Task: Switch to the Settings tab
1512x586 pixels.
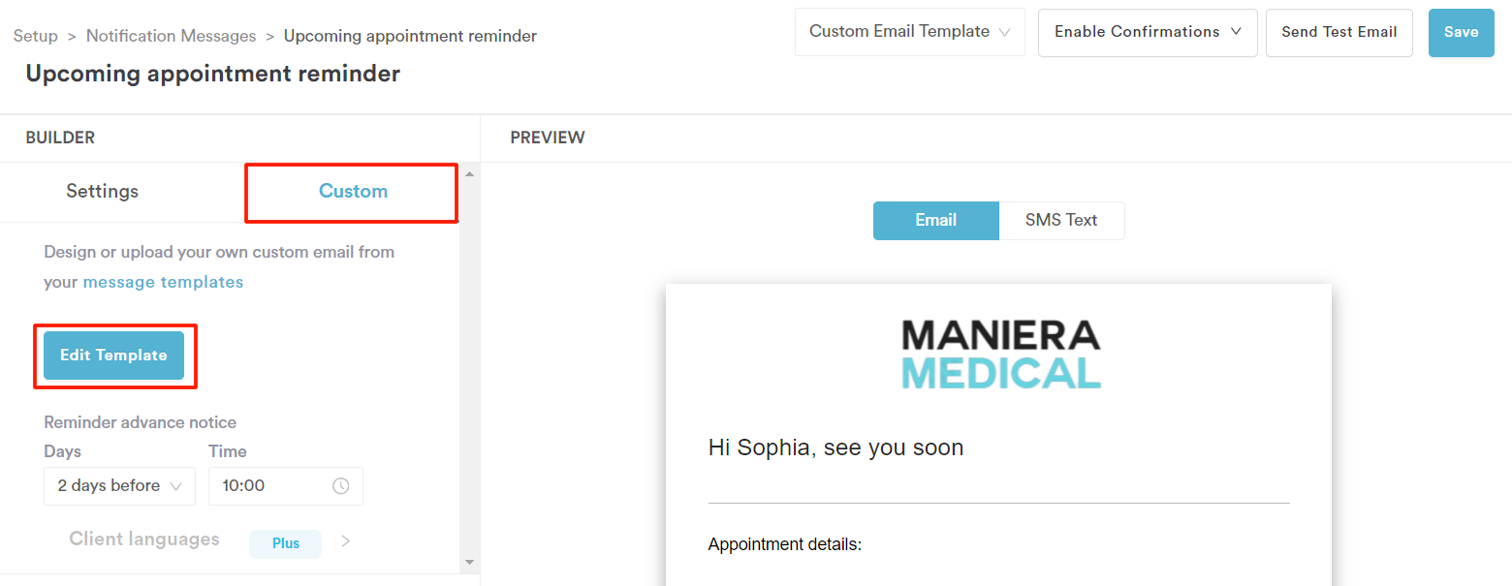Action: click(103, 192)
